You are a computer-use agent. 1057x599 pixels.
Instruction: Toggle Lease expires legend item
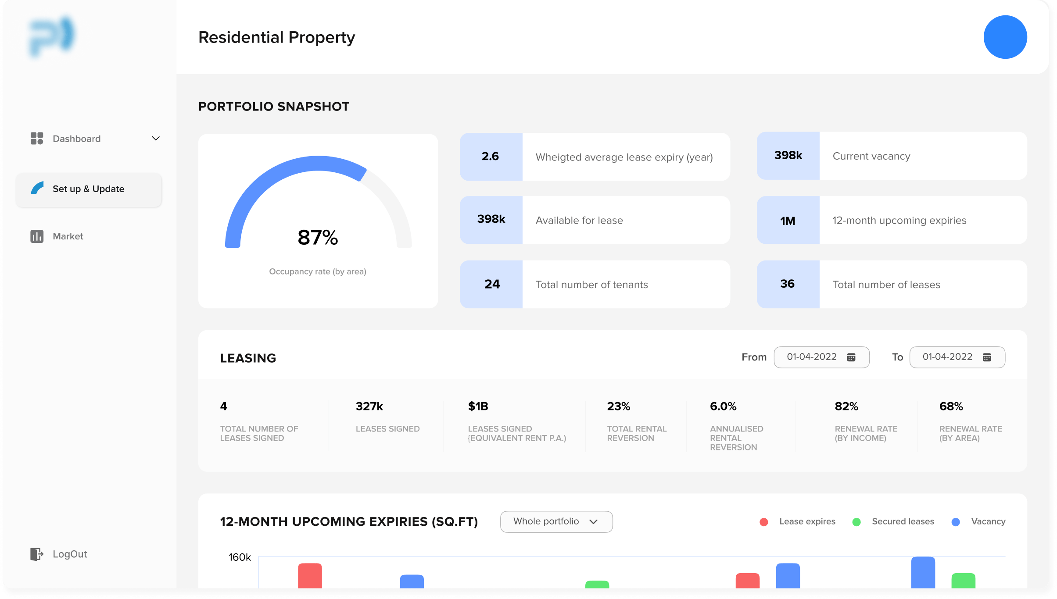click(x=807, y=521)
